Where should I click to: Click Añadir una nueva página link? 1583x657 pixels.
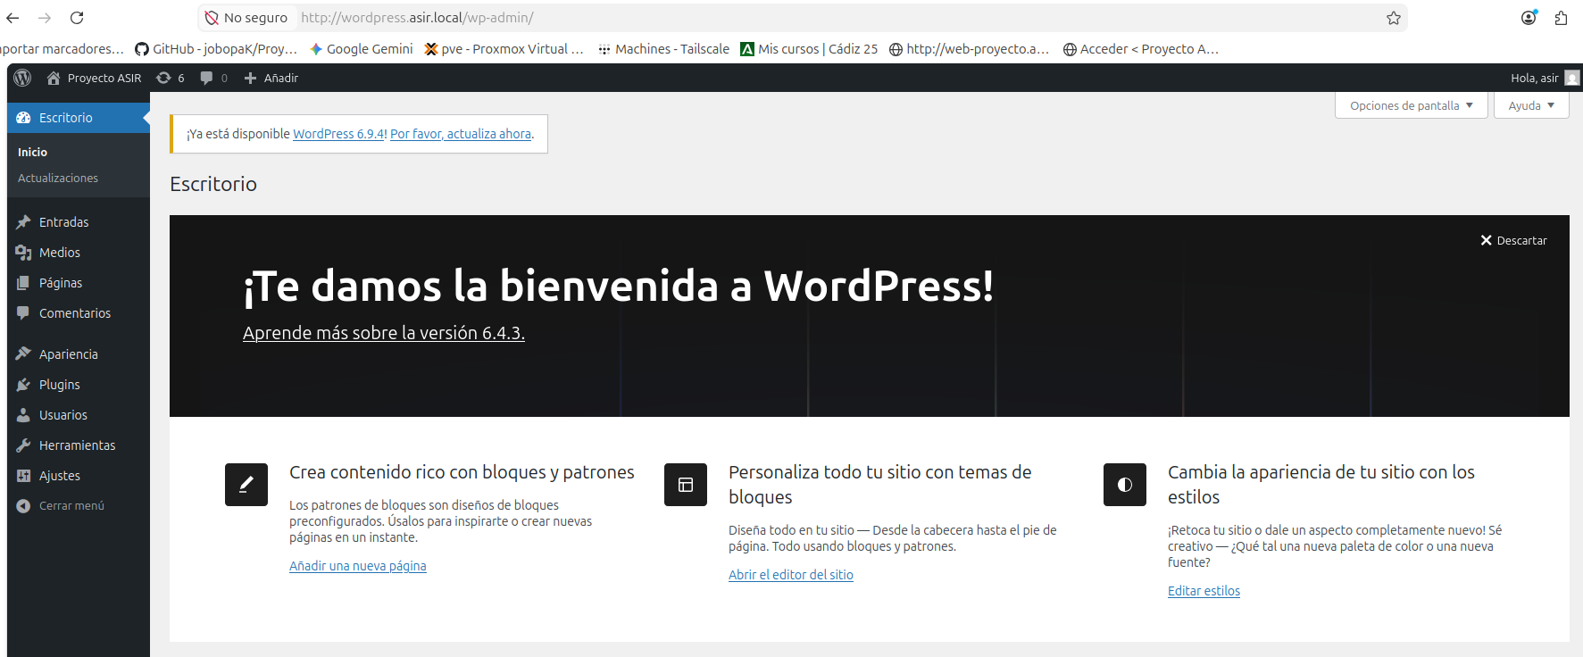pos(358,566)
